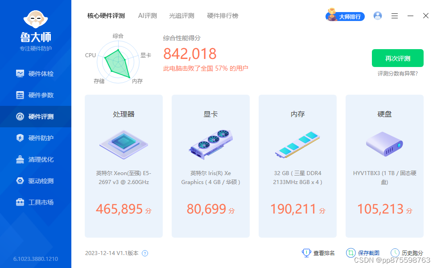Open 硬件体检 in the sidebar
The width and height of the screenshot is (437, 268).
[36, 74]
